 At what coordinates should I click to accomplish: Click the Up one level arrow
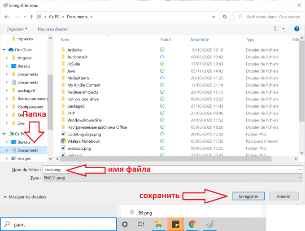[31, 17]
